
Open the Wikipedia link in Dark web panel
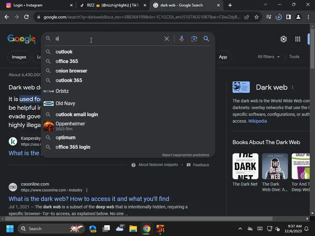[257, 121]
